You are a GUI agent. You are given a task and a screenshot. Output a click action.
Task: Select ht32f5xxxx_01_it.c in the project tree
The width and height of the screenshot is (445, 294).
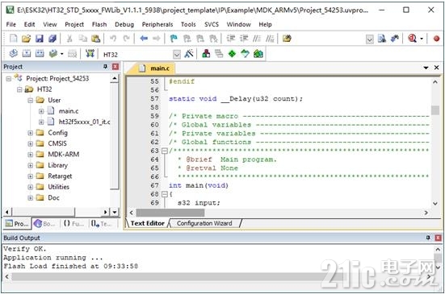84,122
